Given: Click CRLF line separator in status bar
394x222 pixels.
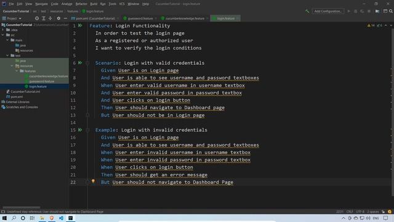Looking at the screenshot, I should (350, 212).
